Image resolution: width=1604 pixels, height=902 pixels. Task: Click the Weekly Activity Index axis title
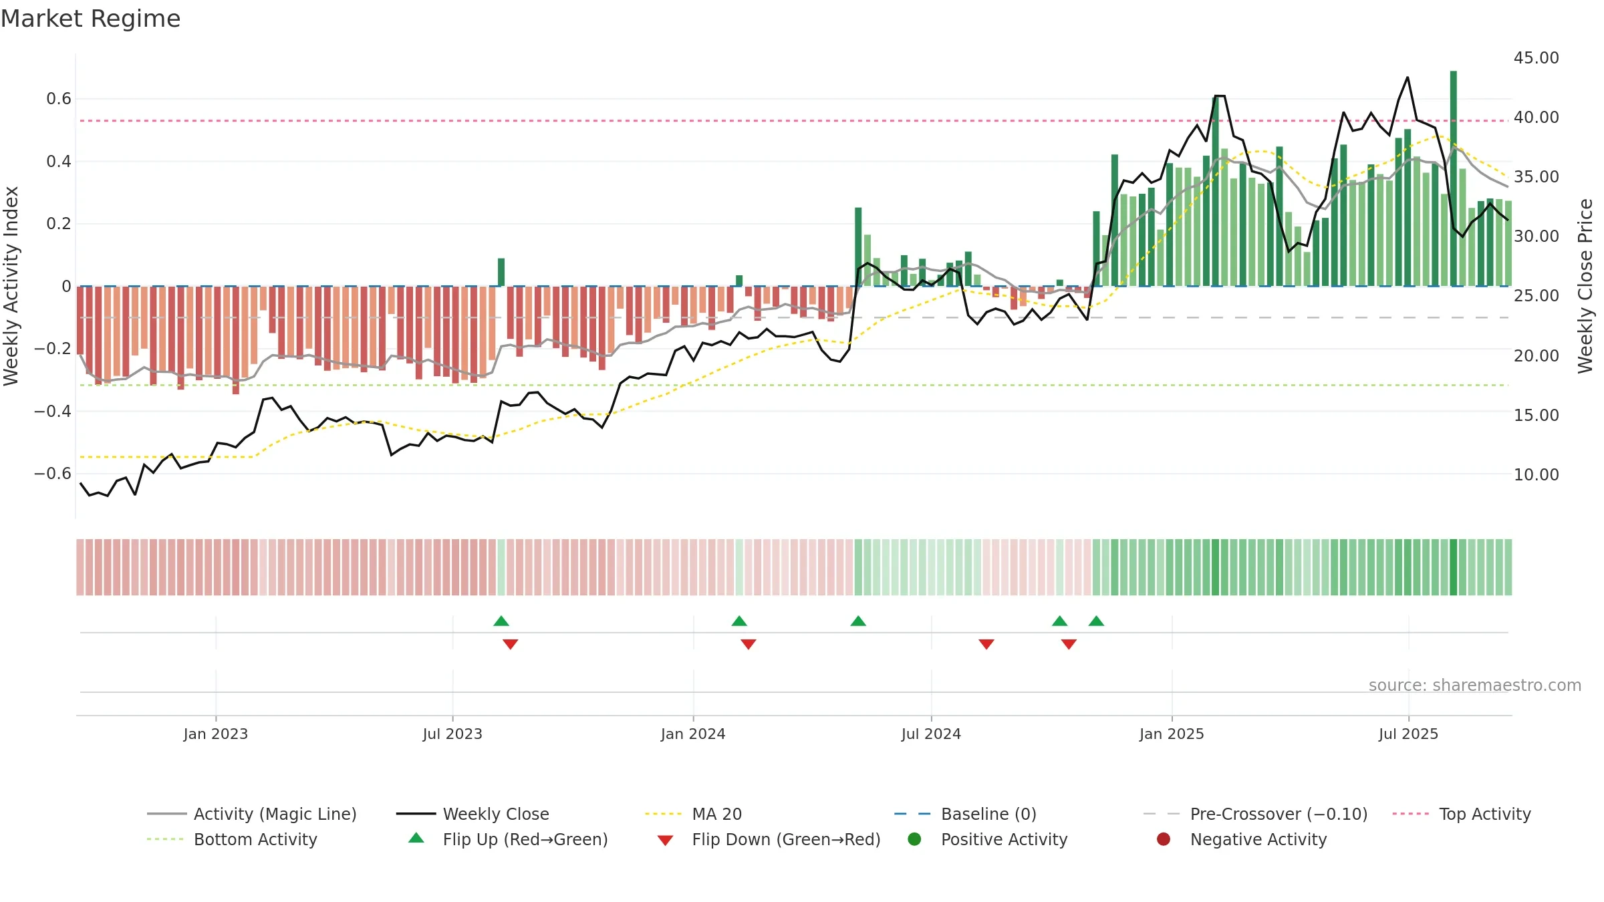tap(11, 286)
